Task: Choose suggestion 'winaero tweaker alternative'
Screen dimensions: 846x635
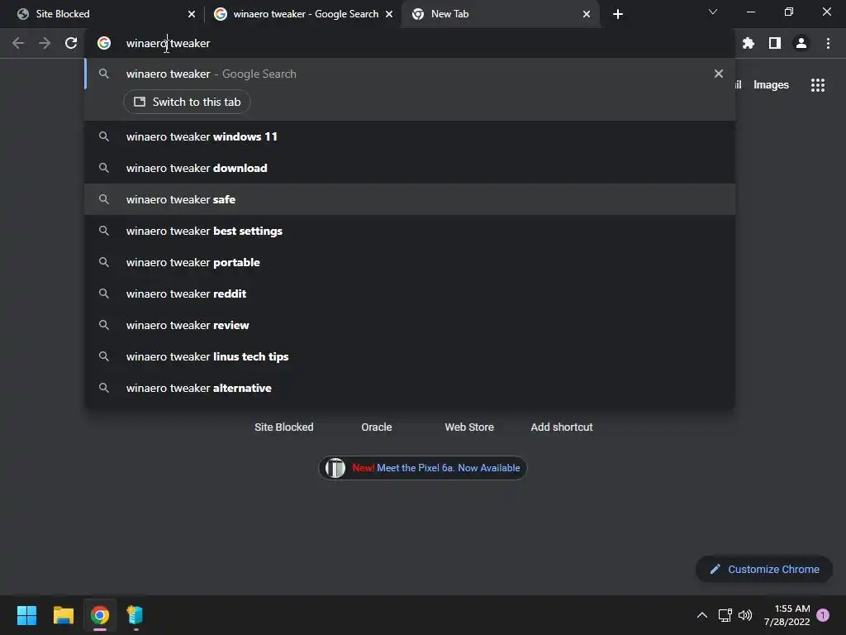Action: click(x=410, y=388)
